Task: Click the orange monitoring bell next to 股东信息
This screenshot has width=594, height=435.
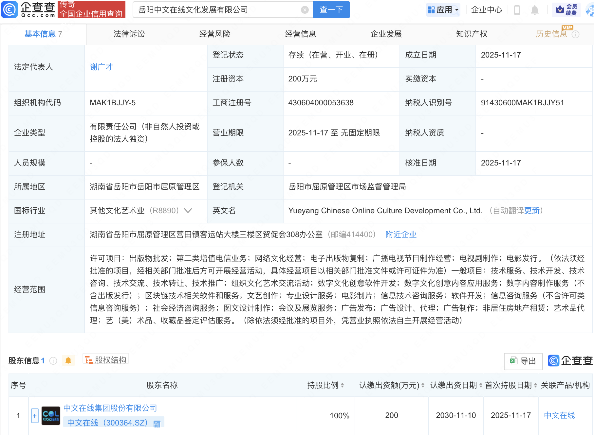Action: tap(68, 360)
